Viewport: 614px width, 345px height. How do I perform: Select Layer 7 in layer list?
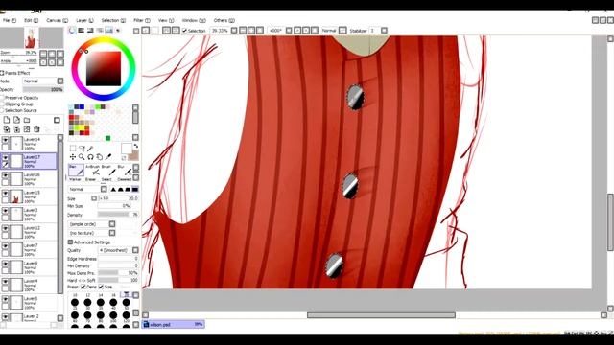point(29,249)
